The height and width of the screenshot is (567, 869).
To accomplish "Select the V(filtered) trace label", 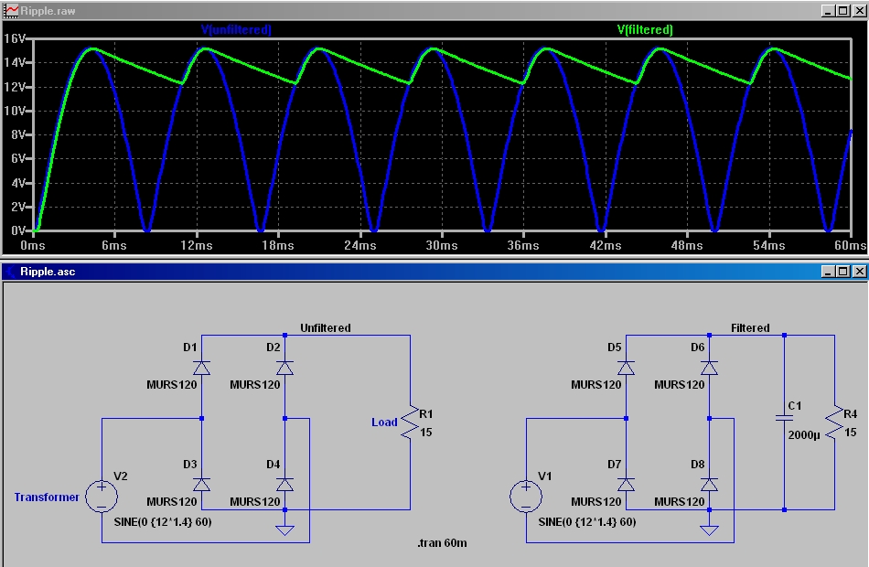I will pos(645,30).
